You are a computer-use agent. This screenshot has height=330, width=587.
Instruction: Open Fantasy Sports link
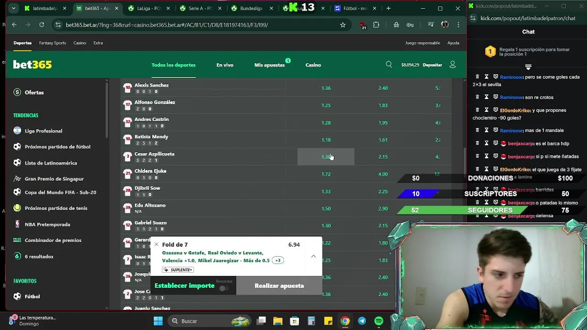click(52, 43)
